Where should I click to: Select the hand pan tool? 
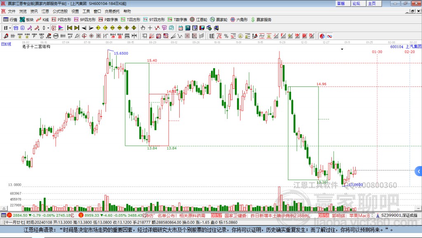[143, 28]
